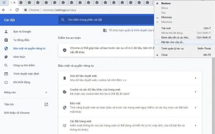
Task: Click the settings search field
Action: [105, 20]
